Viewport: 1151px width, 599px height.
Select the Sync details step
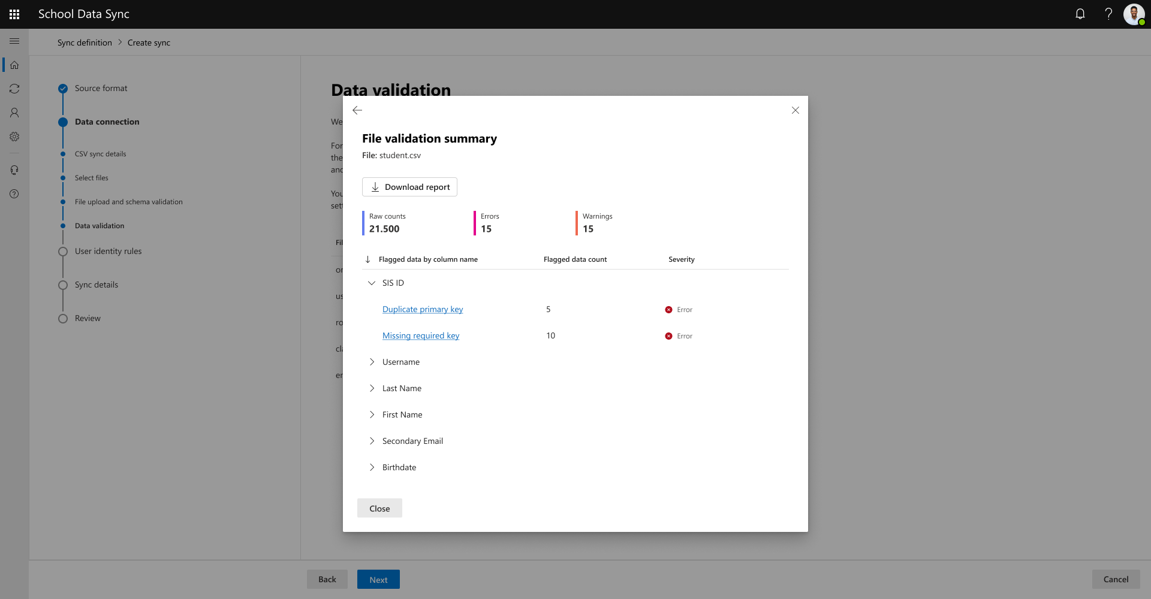pyautogui.click(x=97, y=285)
